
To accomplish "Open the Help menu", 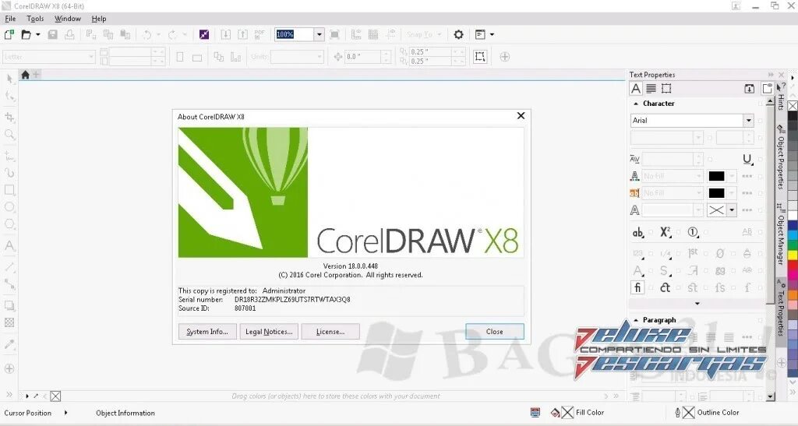I will (99, 19).
